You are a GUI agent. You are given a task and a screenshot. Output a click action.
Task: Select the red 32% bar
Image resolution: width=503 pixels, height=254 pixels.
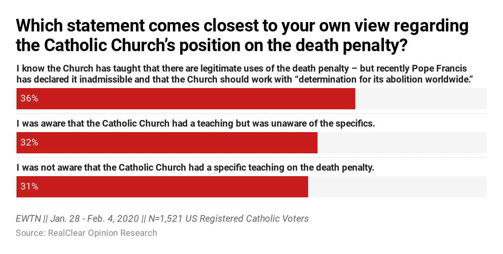[x=167, y=143]
